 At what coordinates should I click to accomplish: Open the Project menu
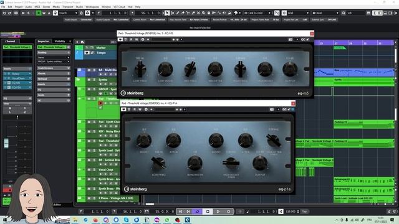(x=18, y=7)
